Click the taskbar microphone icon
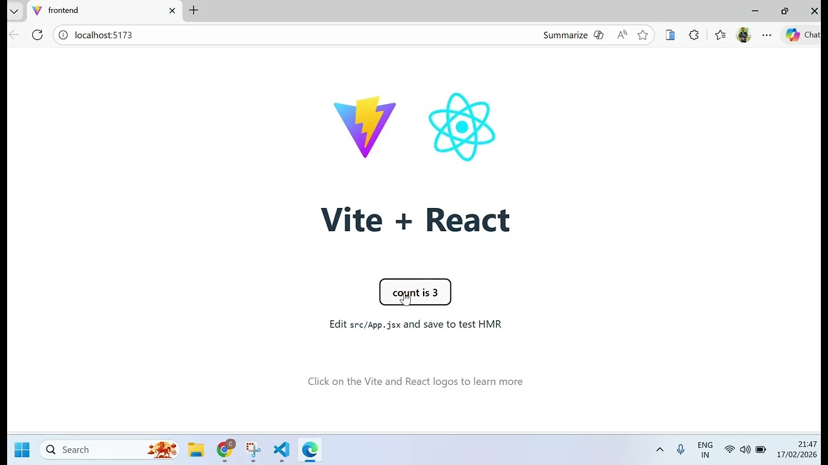 (681, 449)
